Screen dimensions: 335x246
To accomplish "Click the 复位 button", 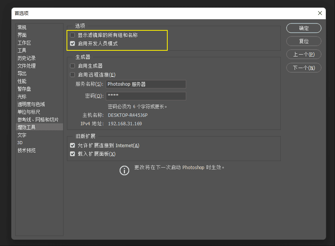I will tap(303, 41).
